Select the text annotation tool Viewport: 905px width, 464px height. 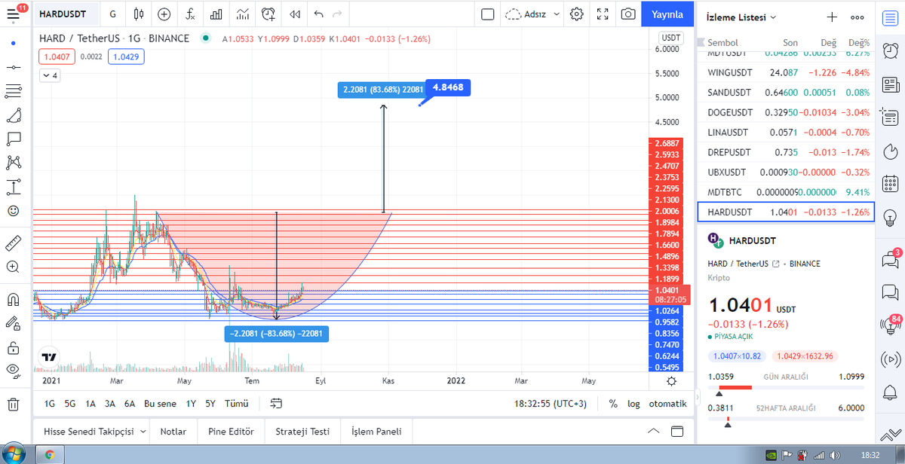click(13, 139)
